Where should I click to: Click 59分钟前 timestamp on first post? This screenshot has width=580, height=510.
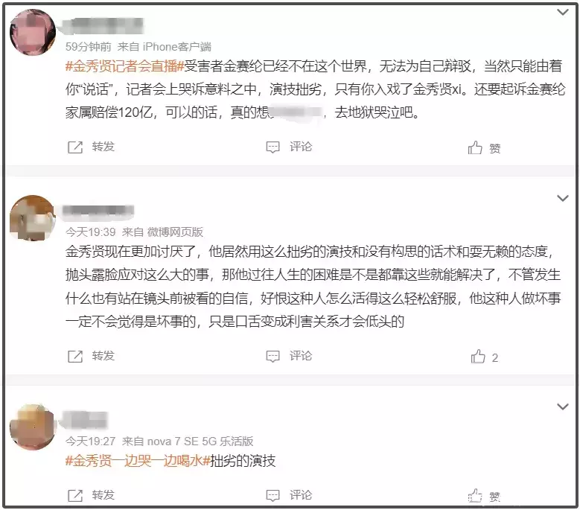[88, 47]
